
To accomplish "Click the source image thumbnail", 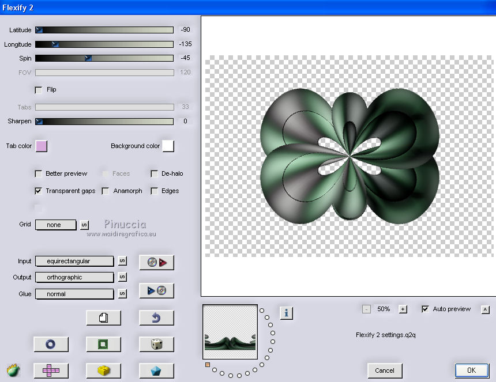I will [x=230, y=332].
